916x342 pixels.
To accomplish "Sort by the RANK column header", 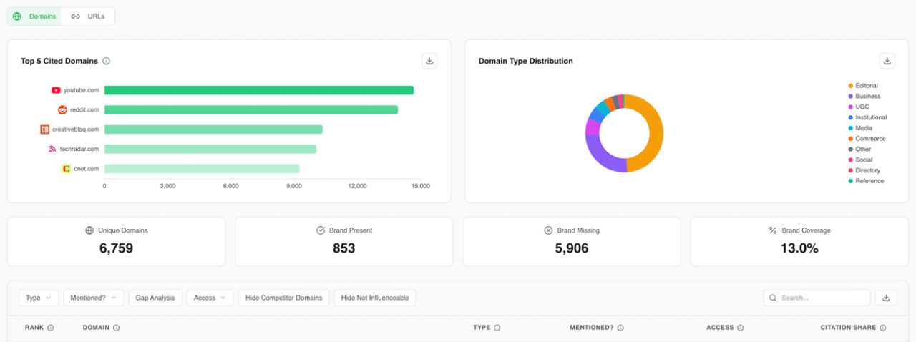I will [x=34, y=328].
